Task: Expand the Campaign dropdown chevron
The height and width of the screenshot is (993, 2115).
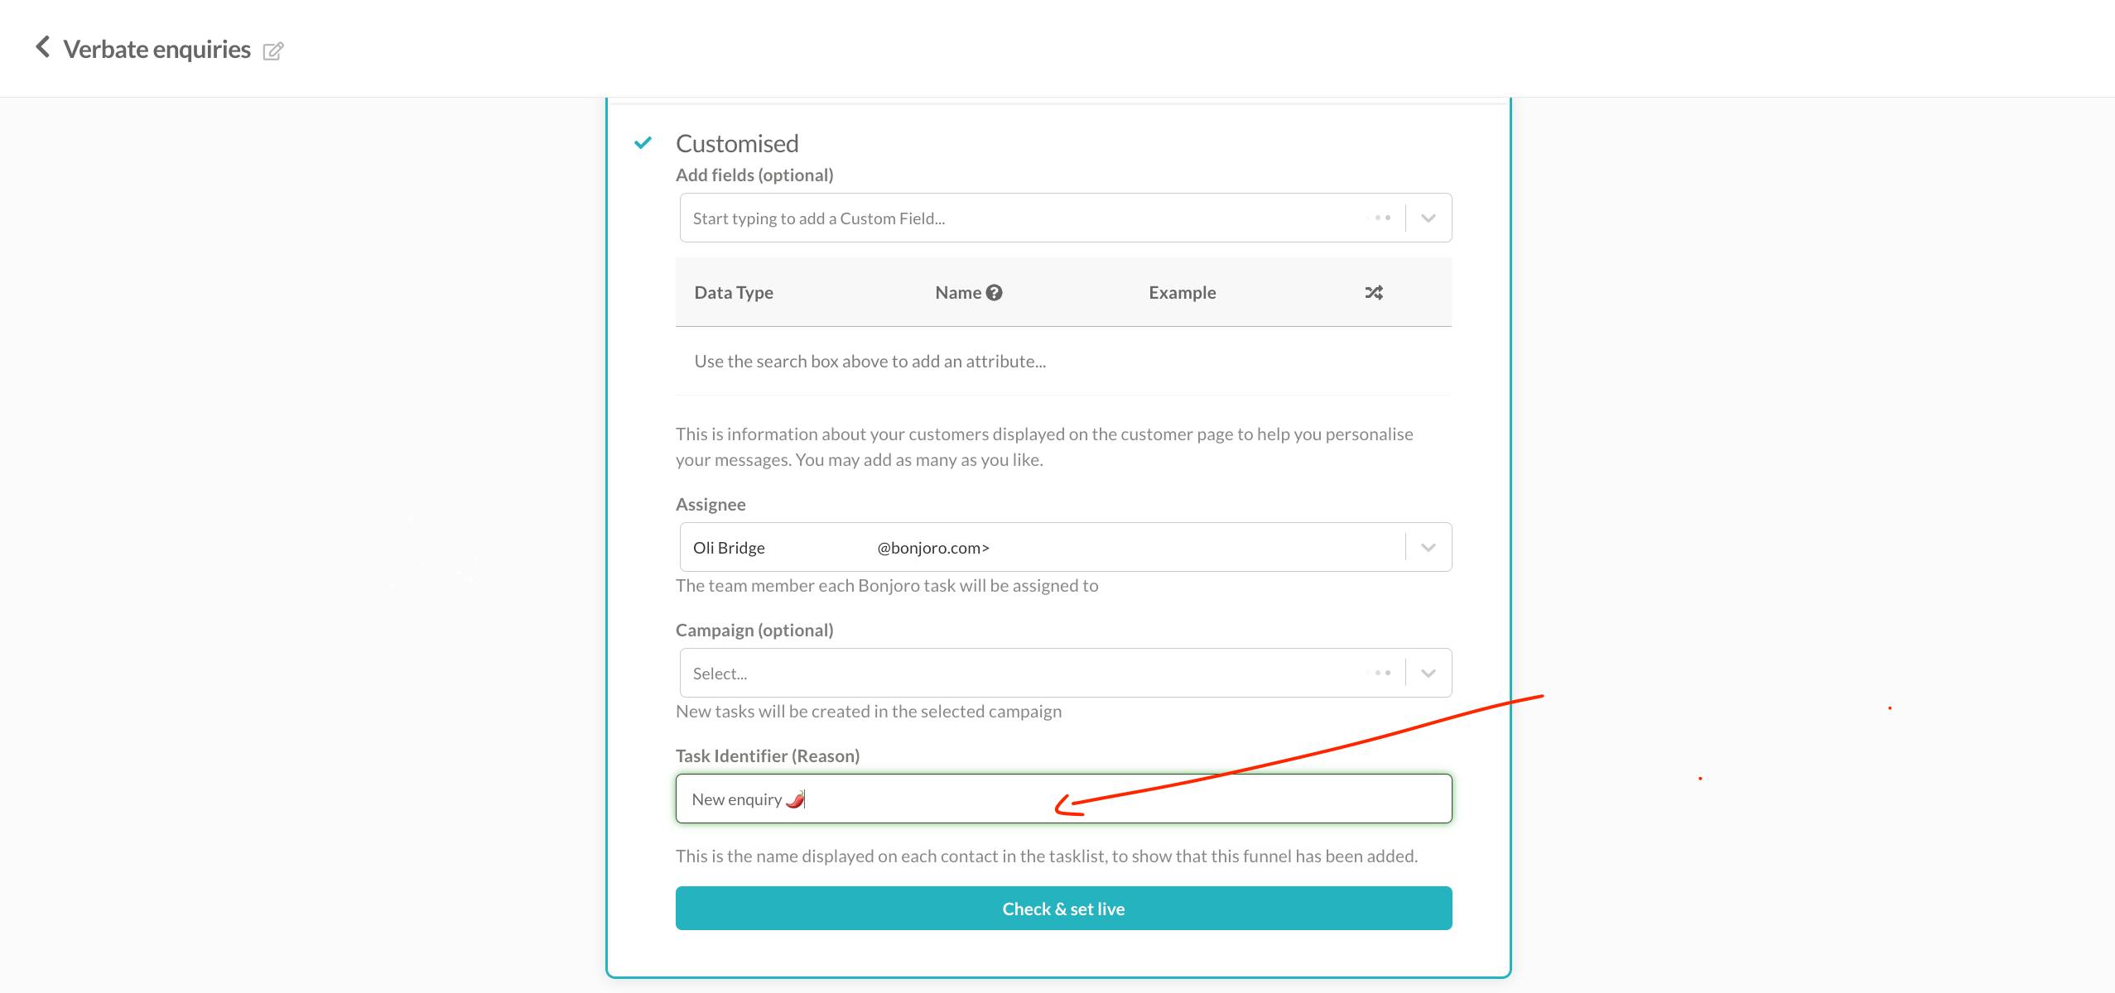Action: (x=1428, y=674)
